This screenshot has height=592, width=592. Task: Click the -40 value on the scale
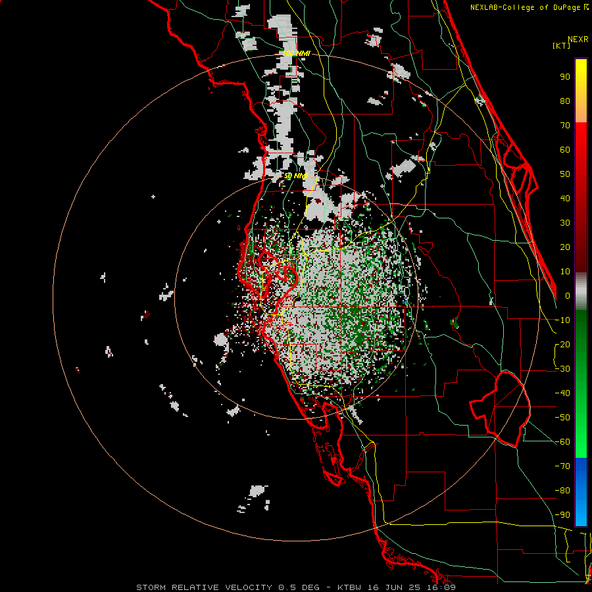[562, 393]
